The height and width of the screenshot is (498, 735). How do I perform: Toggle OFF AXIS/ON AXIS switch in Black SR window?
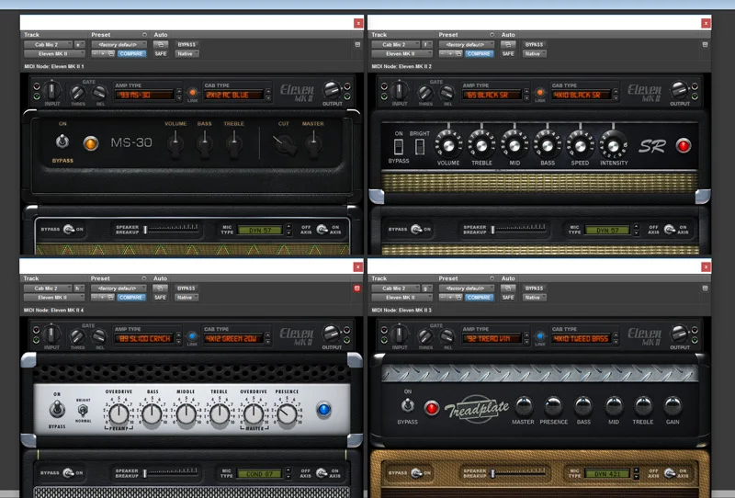[670, 230]
